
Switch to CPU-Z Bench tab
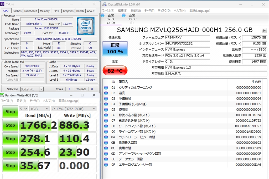80,11
